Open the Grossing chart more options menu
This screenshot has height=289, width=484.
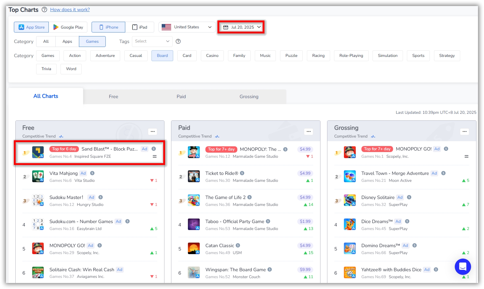[465, 132]
